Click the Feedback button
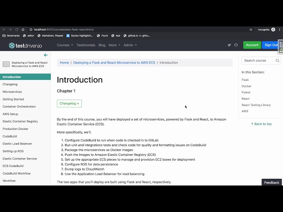283x212 pixels. pyautogui.click(x=272, y=182)
